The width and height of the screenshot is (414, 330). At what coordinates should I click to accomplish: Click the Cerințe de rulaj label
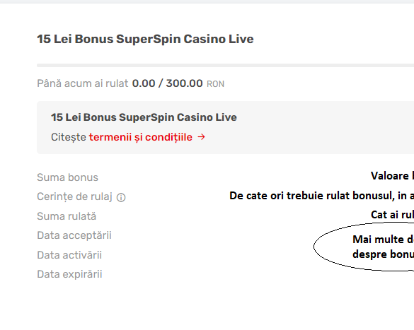(75, 196)
